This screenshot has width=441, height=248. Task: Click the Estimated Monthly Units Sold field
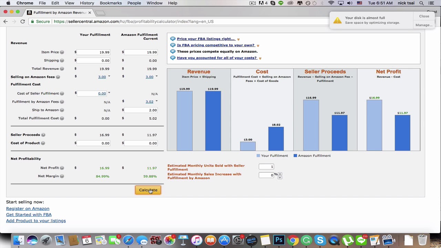point(266,167)
